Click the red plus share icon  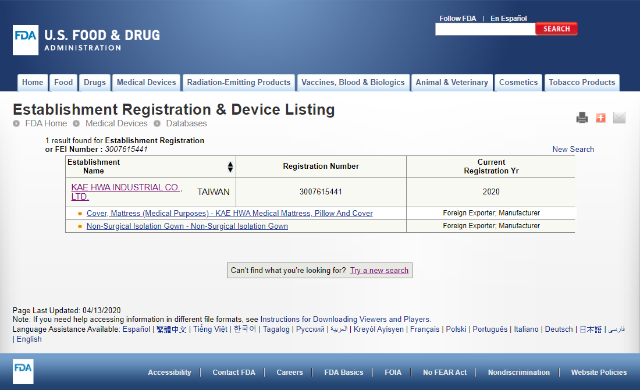(600, 118)
